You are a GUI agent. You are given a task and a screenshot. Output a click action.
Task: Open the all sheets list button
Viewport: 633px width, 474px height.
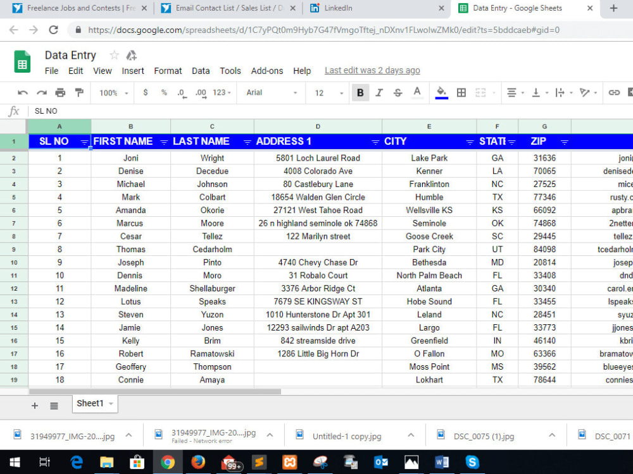coord(54,406)
